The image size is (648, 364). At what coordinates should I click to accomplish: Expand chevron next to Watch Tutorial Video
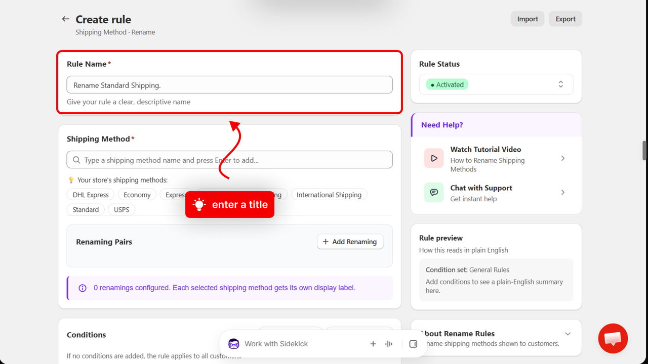click(563, 158)
